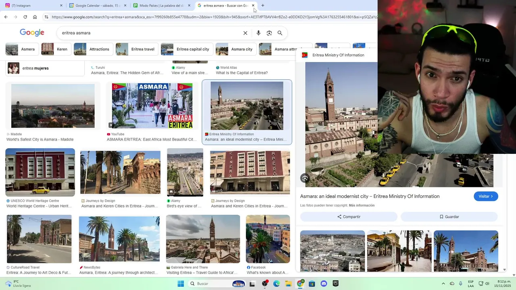516x290 pixels.
Task: Click the Visitar button
Action: [486, 196]
